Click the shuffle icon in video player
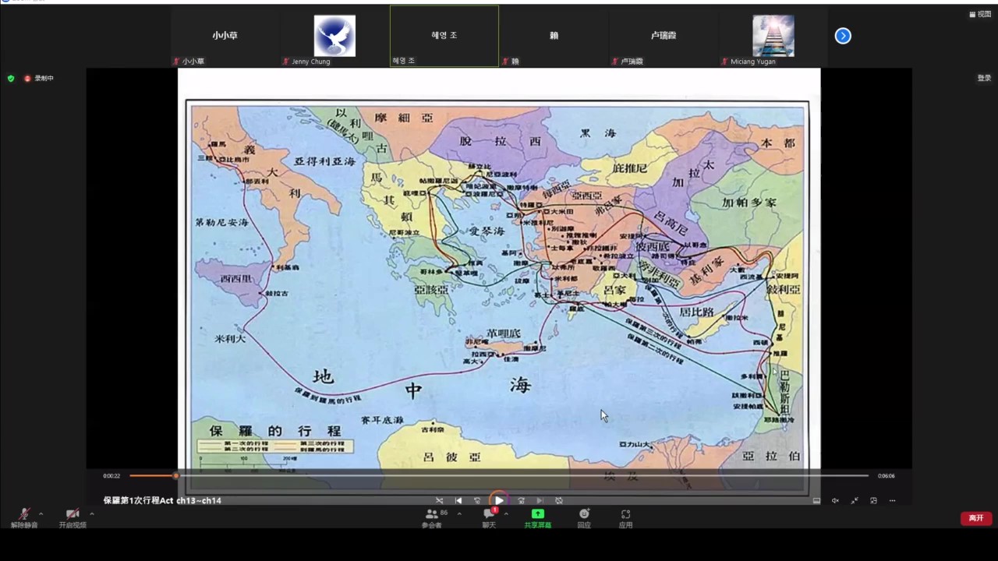The width and height of the screenshot is (998, 561). point(440,500)
